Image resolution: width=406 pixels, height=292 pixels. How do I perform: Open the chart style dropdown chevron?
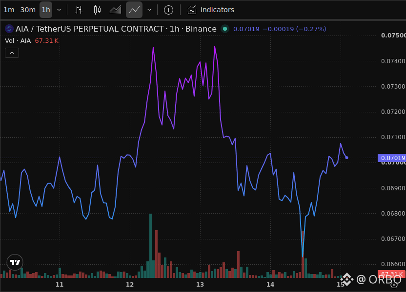coord(149,10)
